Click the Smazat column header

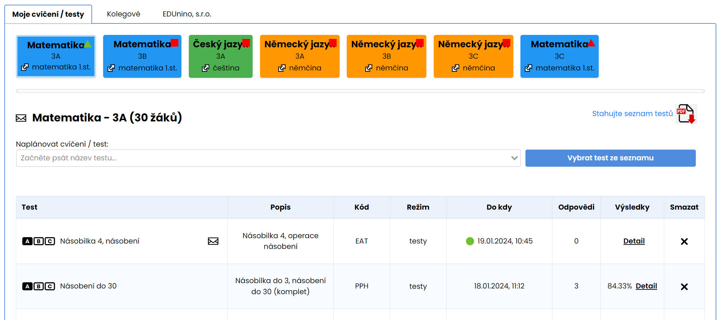pos(684,207)
